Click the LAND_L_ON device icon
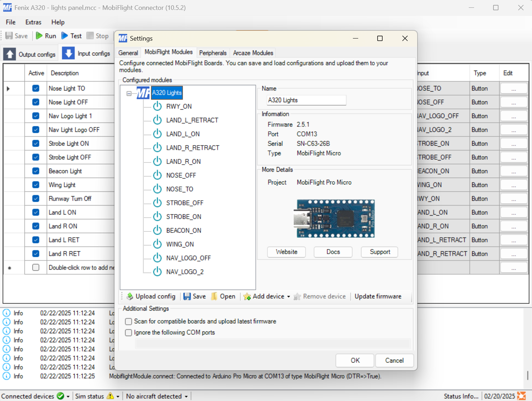532x401 pixels. pyautogui.click(x=157, y=134)
